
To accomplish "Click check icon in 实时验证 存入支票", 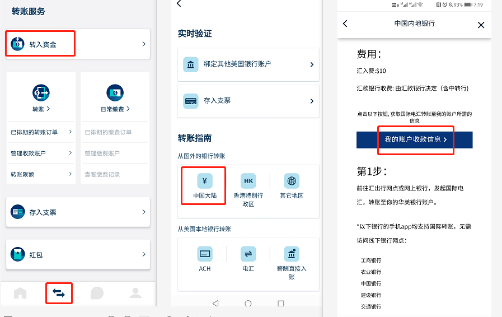I will 190,101.
